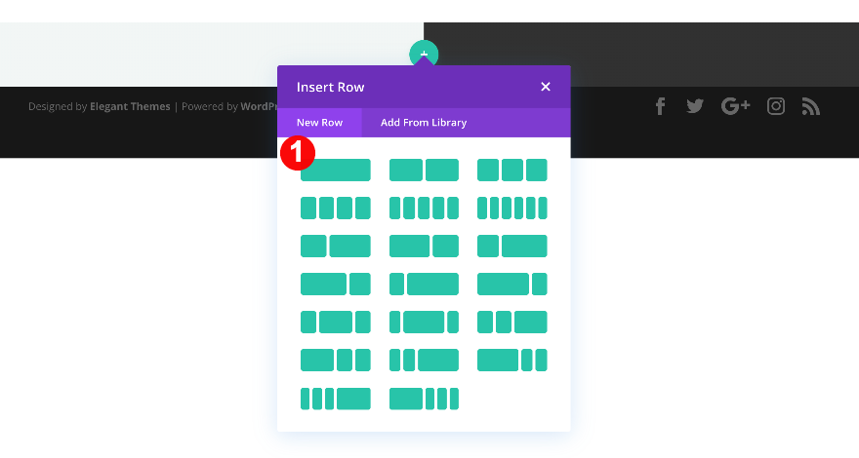Click the red step 1 marker
This screenshot has height=458, width=859.
[297, 154]
